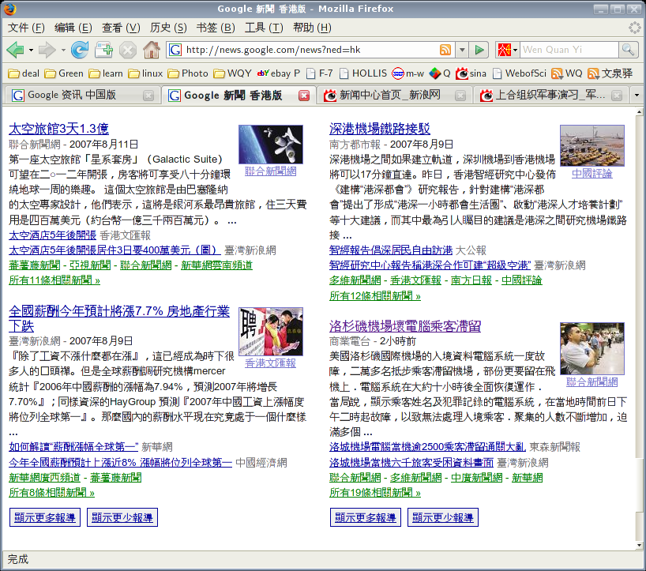
Task: Click the activity throbber icon in the menu bar
Action: point(635,28)
